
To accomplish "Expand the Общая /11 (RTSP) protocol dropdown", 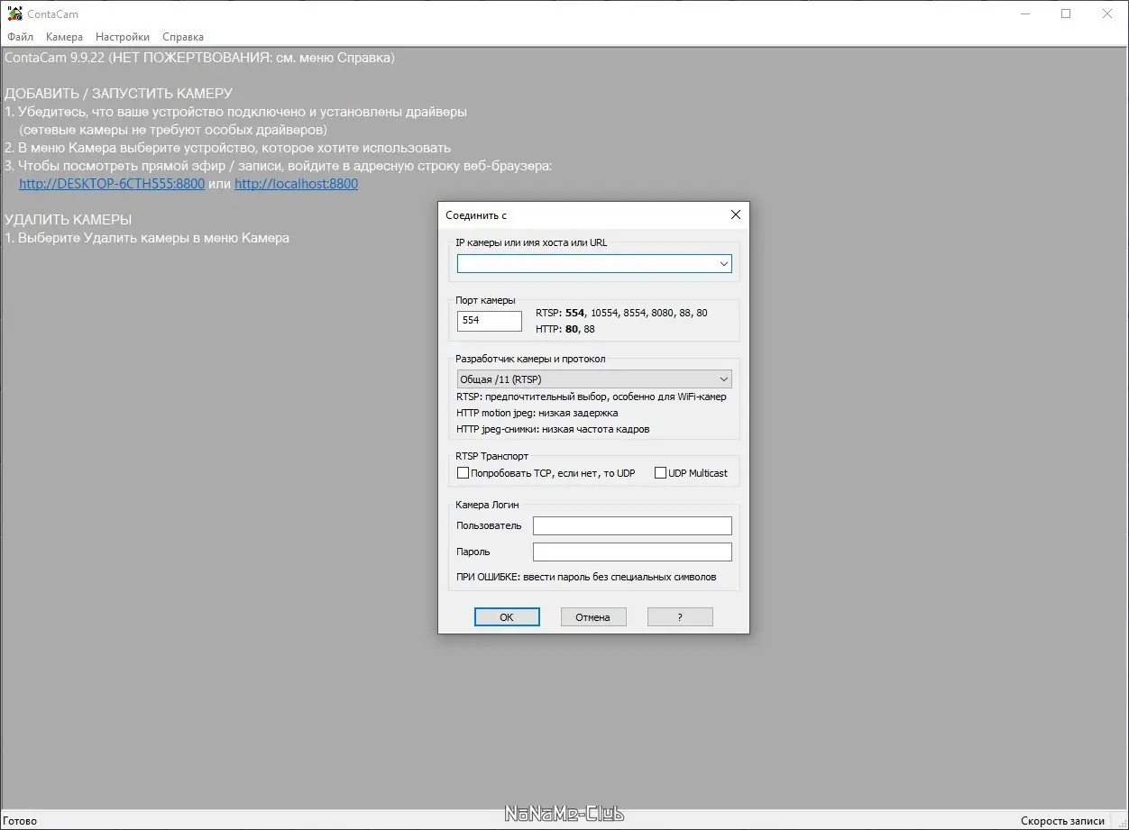I will click(594, 379).
